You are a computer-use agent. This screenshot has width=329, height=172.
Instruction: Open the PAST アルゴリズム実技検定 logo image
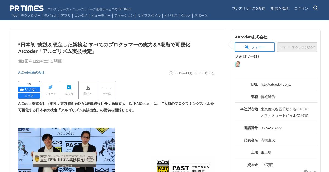point(183,166)
